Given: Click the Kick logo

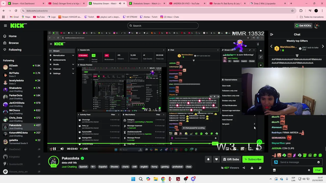Looking at the screenshot, I should tap(18, 25).
